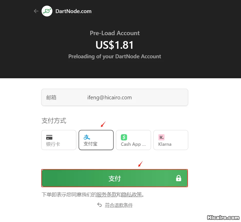
Task: Select 银行卡 payment method
Action: [x=59, y=140]
